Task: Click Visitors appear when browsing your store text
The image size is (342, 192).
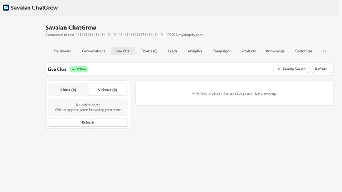Action: [88, 110]
